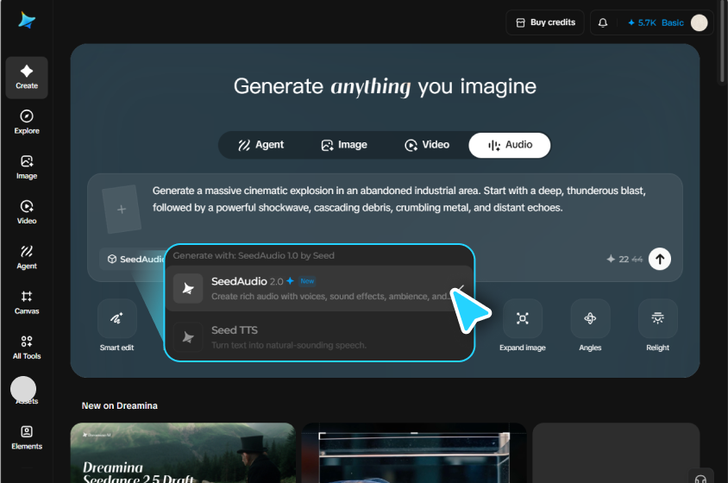Screen dimensions: 728x483
Task: Click the Buy credits button
Action: pos(545,22)
